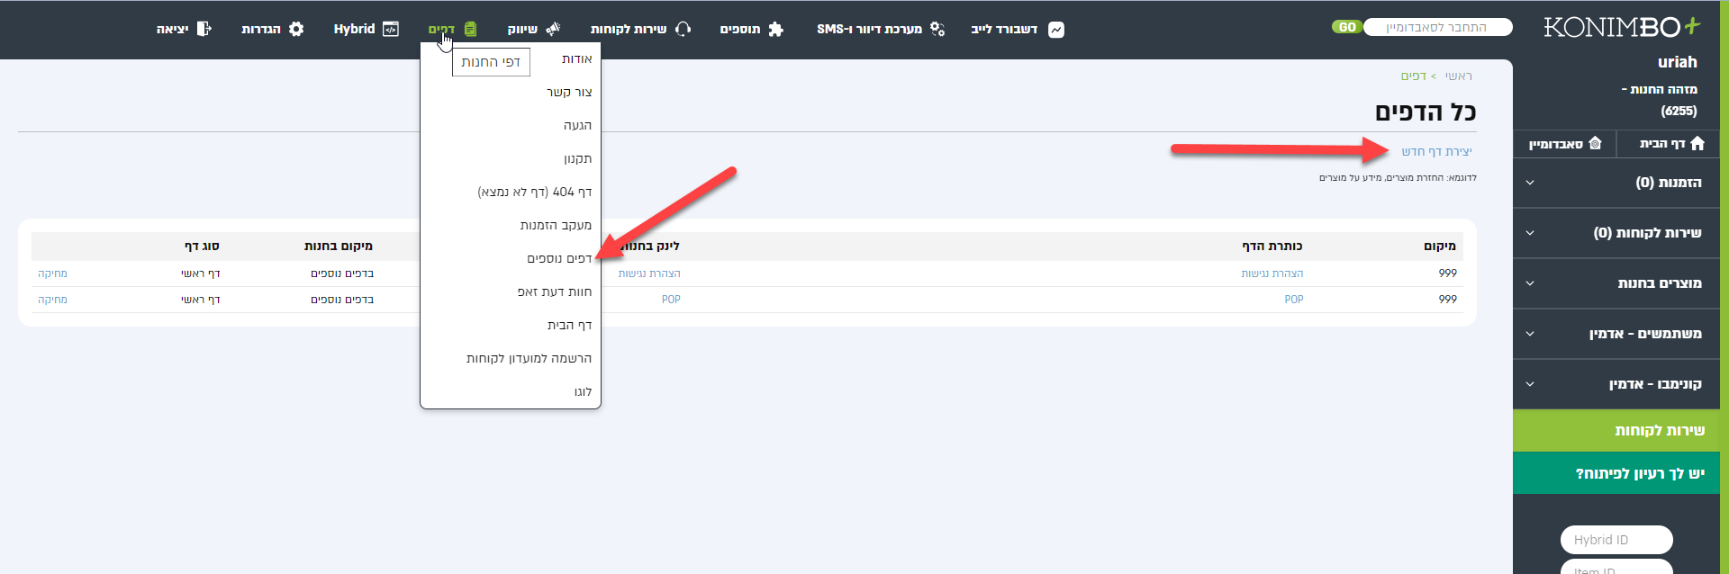
Task: Click the green GO button
Action: pos(1346,27)
